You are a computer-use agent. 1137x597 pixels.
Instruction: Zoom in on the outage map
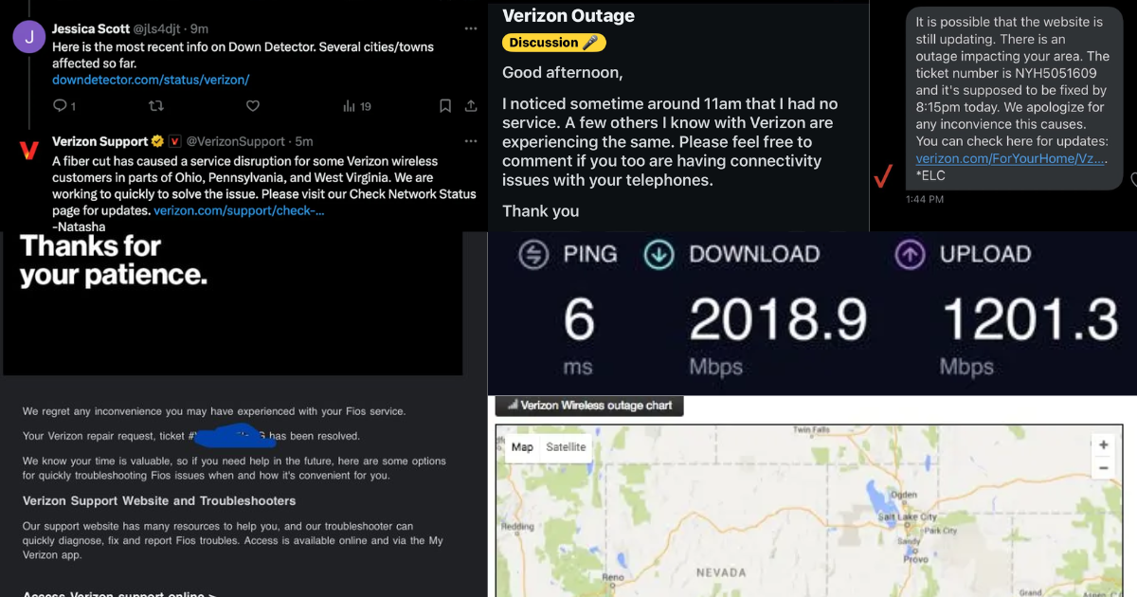click(x=1103, y=444)
